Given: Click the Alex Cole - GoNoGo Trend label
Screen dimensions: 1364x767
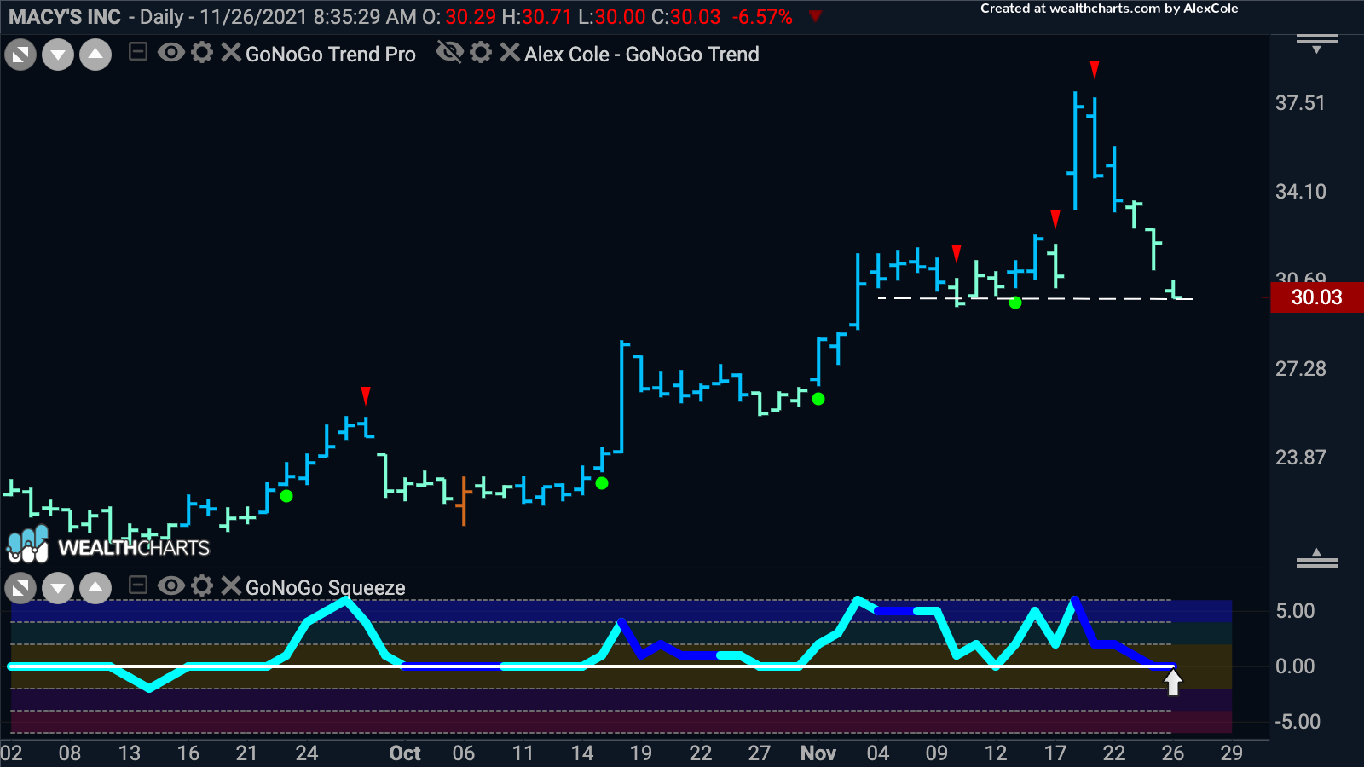Looking at the screenshot, I should click(x=642, y=55).
